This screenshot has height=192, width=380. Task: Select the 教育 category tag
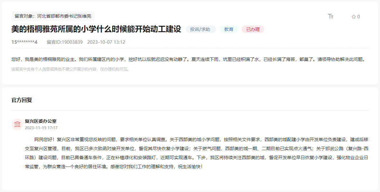point(229,29)
